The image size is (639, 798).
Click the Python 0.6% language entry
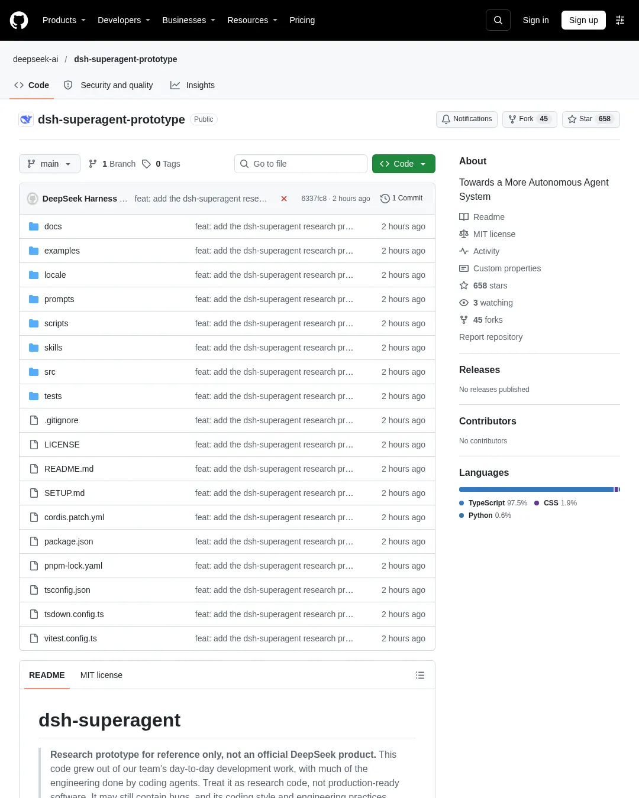pos(485,515)
